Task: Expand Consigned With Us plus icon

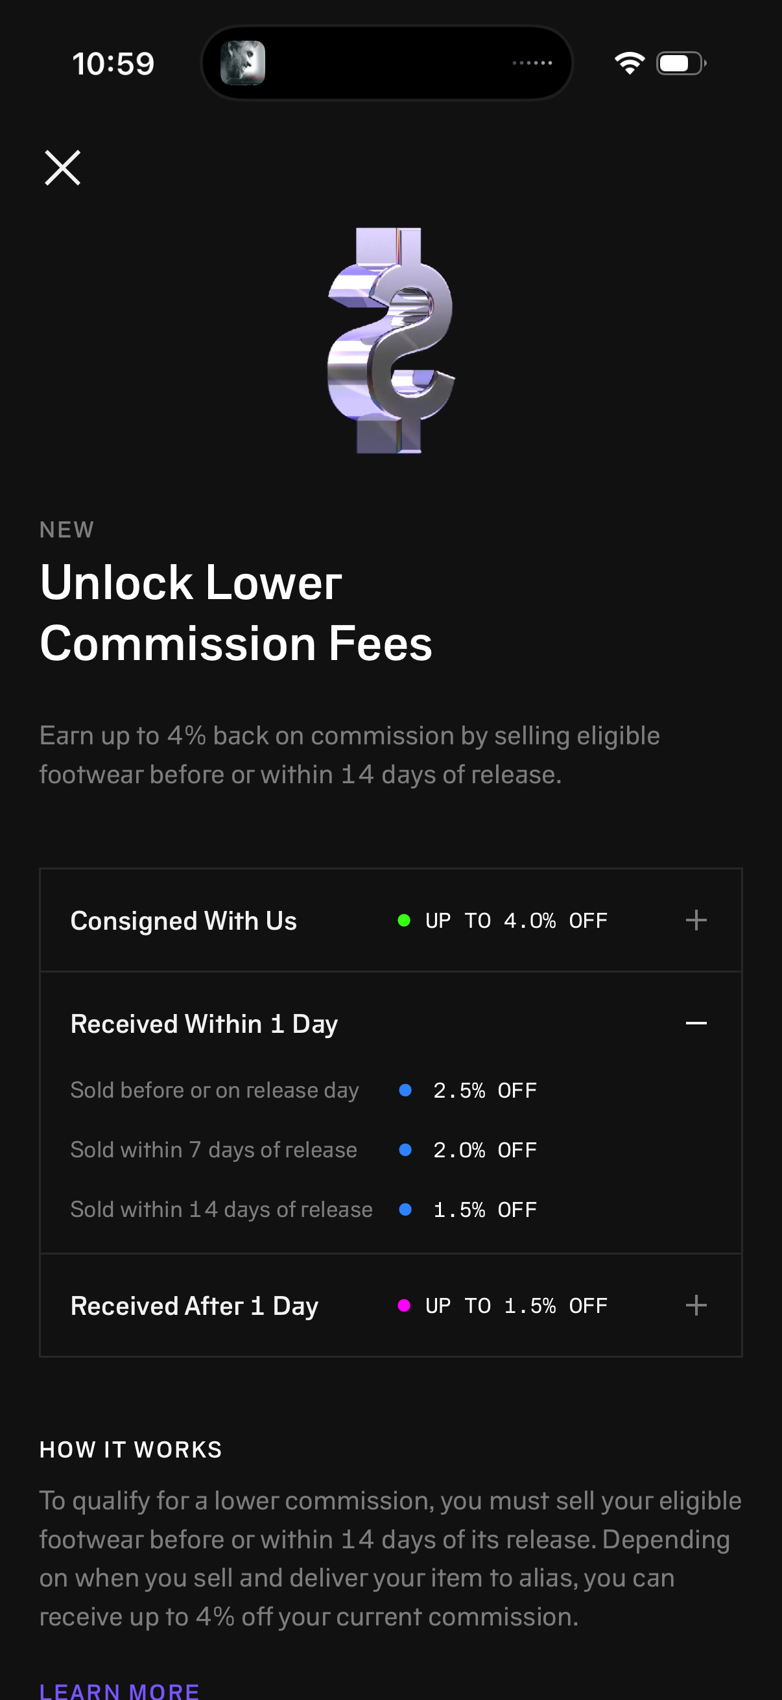Action: click(x=696, y=920)
